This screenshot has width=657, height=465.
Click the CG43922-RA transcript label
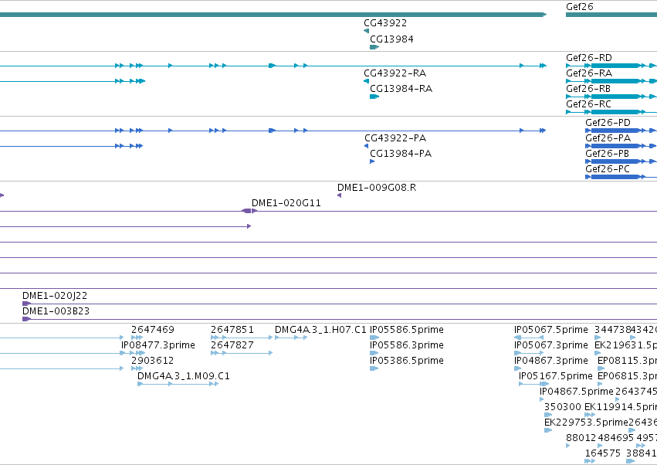click(395, 73)
